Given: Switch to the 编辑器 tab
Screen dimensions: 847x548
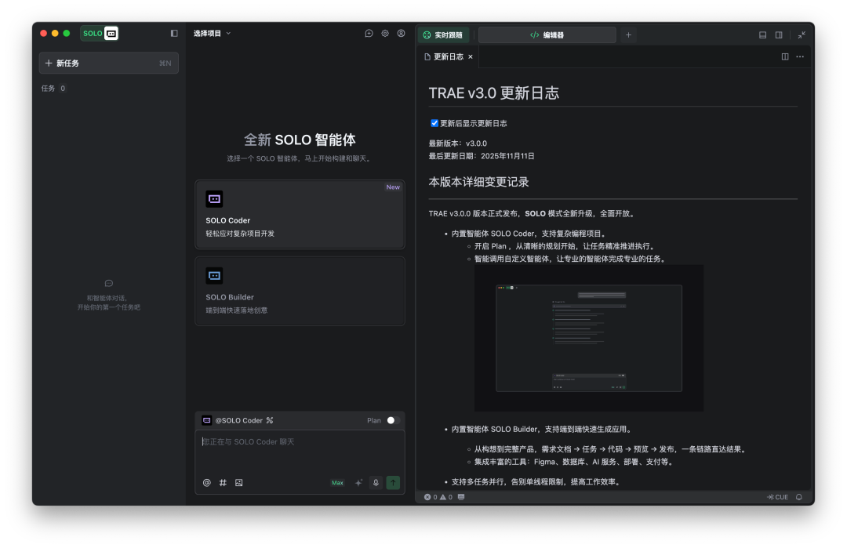Looking at the screenshot, I should [x=547, y=34].
